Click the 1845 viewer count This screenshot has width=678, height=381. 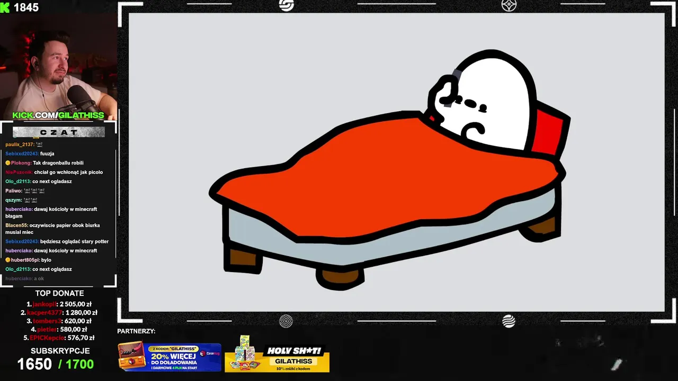pyautogui.click(x=26, y=7)
